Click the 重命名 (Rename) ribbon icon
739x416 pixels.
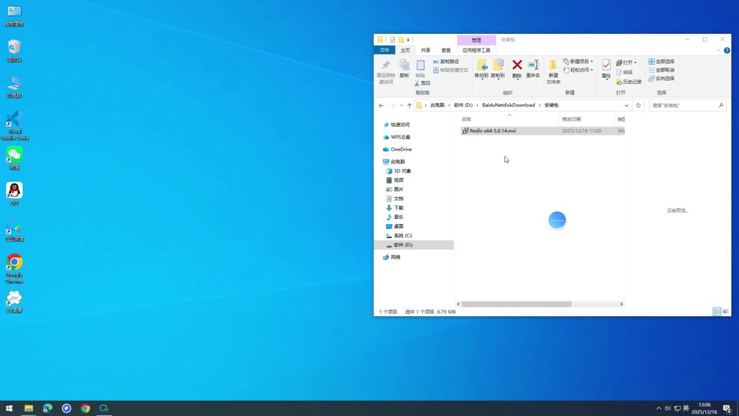pyautogui.click(x=533, y=65)
